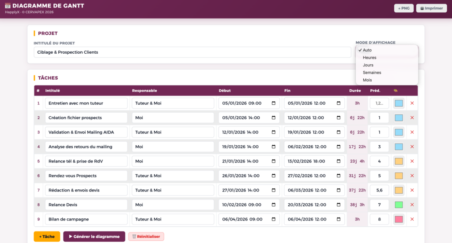Click Générer le diagramme button

pos(94,236)
